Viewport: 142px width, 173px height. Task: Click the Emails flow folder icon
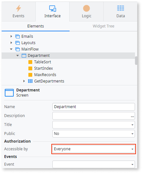click(18, 36)
